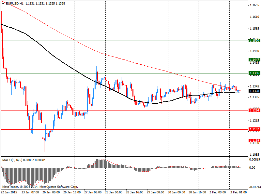
Task: Click the MACD values 0.00032 0.00081
Action: (x=35, y=160)
